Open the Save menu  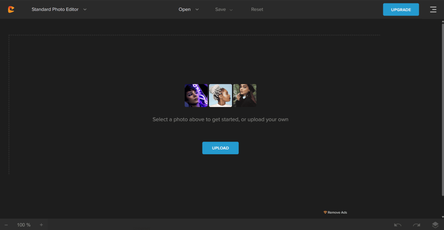[x=220, y=10]
